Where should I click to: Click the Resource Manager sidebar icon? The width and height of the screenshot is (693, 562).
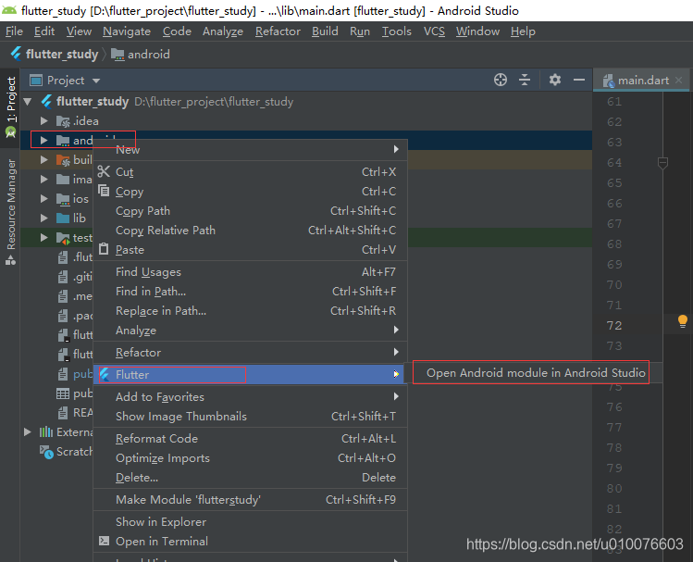point(10,261)
